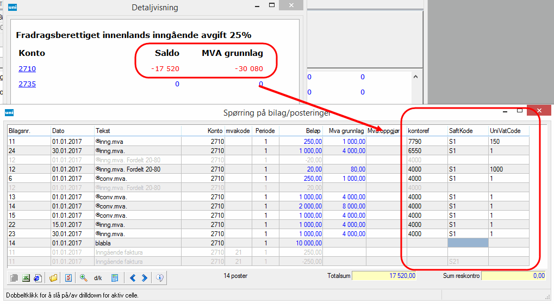Close the Detaljvisning window
Screen dimensions: 554x304
pyautogui.click(x=292, y=6)
